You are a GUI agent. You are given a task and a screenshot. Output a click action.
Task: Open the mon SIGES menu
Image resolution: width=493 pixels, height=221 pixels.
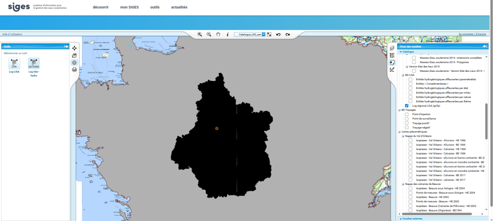130,7
